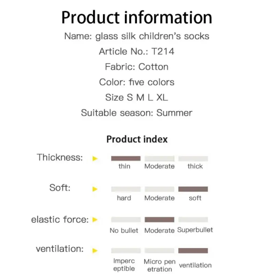Choose the bar above "No bullet"
The image size is (274, 274).
pyautogui.click(x=126, y=220)
